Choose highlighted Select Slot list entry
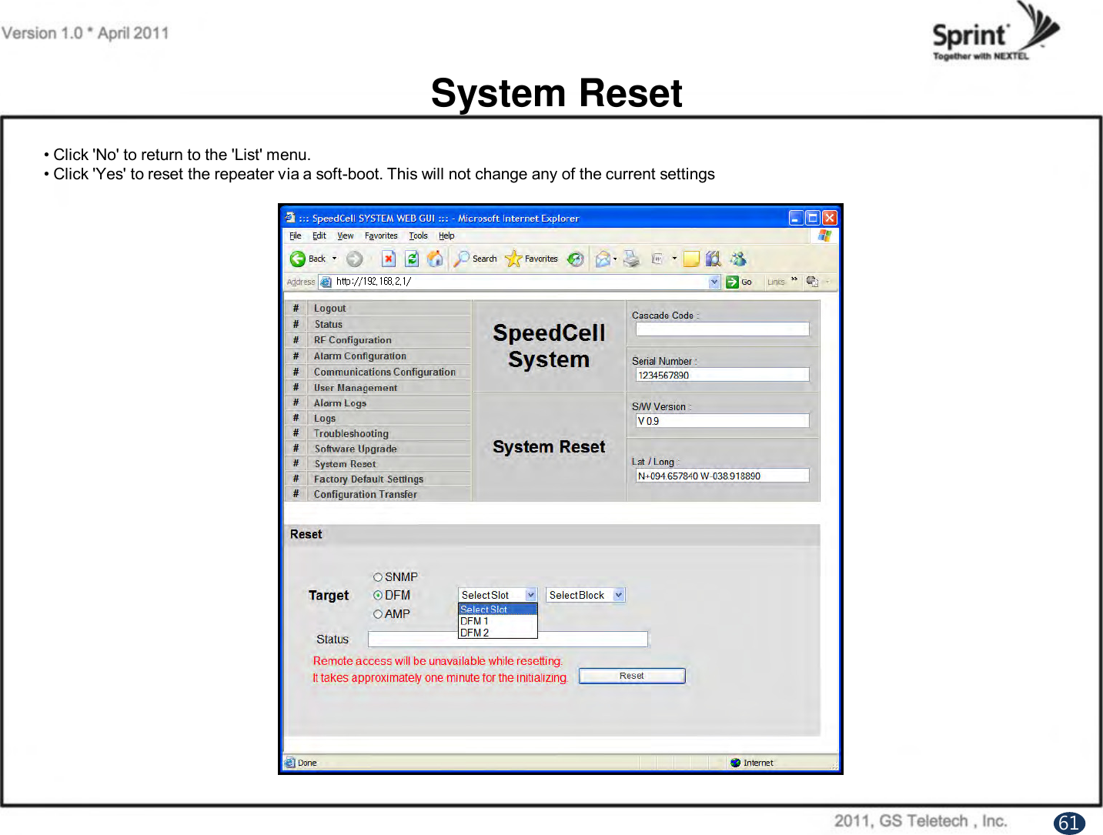Viewport: 1103px width, 835px height. click(498, 610)
